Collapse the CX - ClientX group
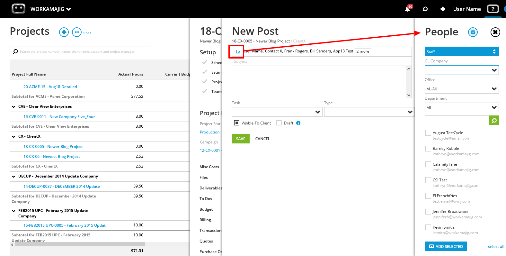Screen dimensions: 506x256 (x=13, y=137)
